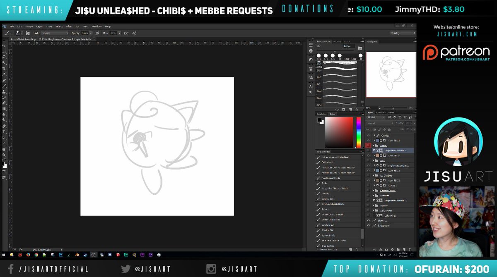Open the Paragraph panel icon

(x=311, y=92)
